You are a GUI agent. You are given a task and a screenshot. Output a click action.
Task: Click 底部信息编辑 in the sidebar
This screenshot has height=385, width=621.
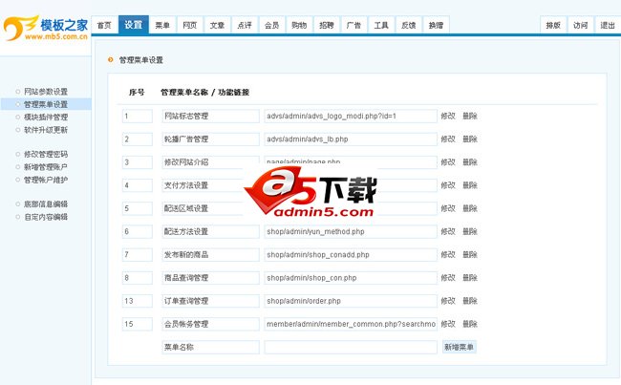tap(46, 204)
